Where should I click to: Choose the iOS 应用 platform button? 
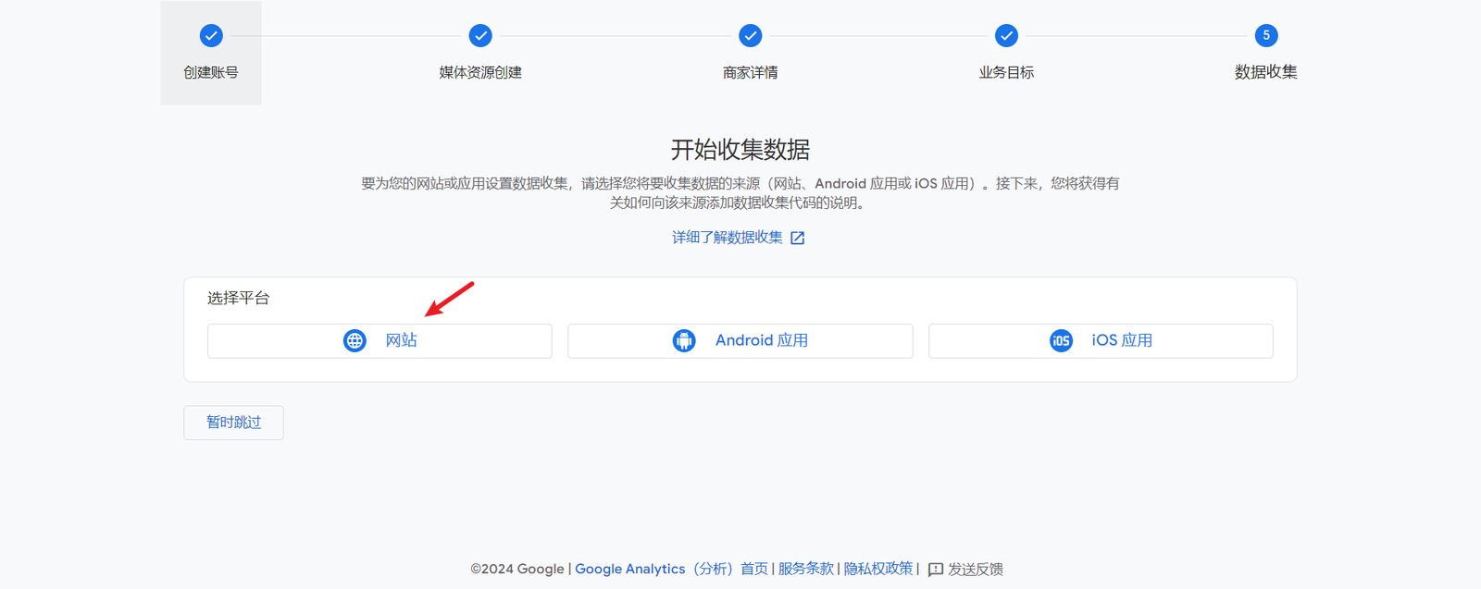coord(1101,341)
